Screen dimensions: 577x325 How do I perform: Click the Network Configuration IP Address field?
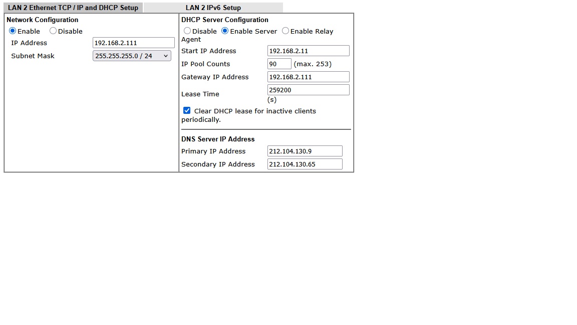(134, 43)
